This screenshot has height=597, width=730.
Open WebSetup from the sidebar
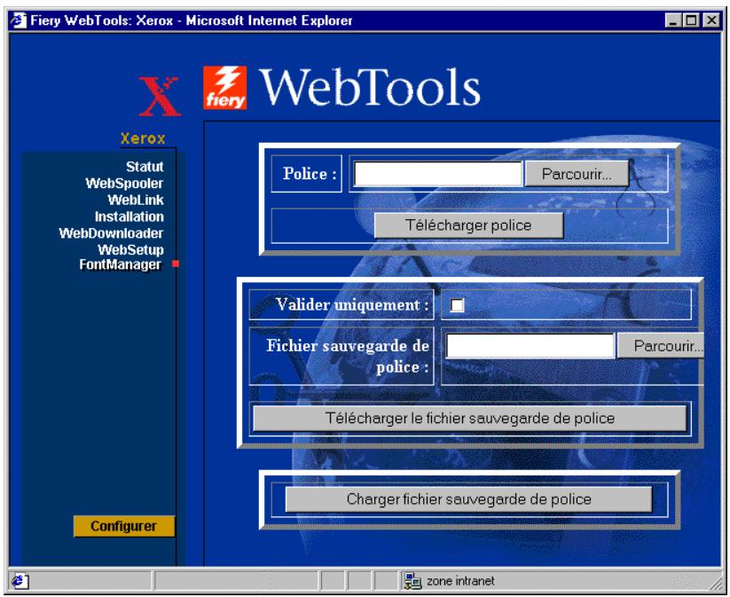tap(130, 250)
